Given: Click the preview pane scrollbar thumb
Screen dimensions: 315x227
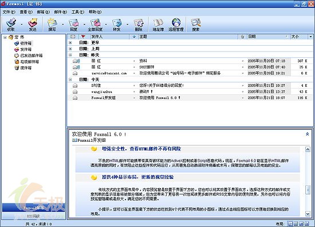Looking at the screenshot, I should [x=308, y=190].
